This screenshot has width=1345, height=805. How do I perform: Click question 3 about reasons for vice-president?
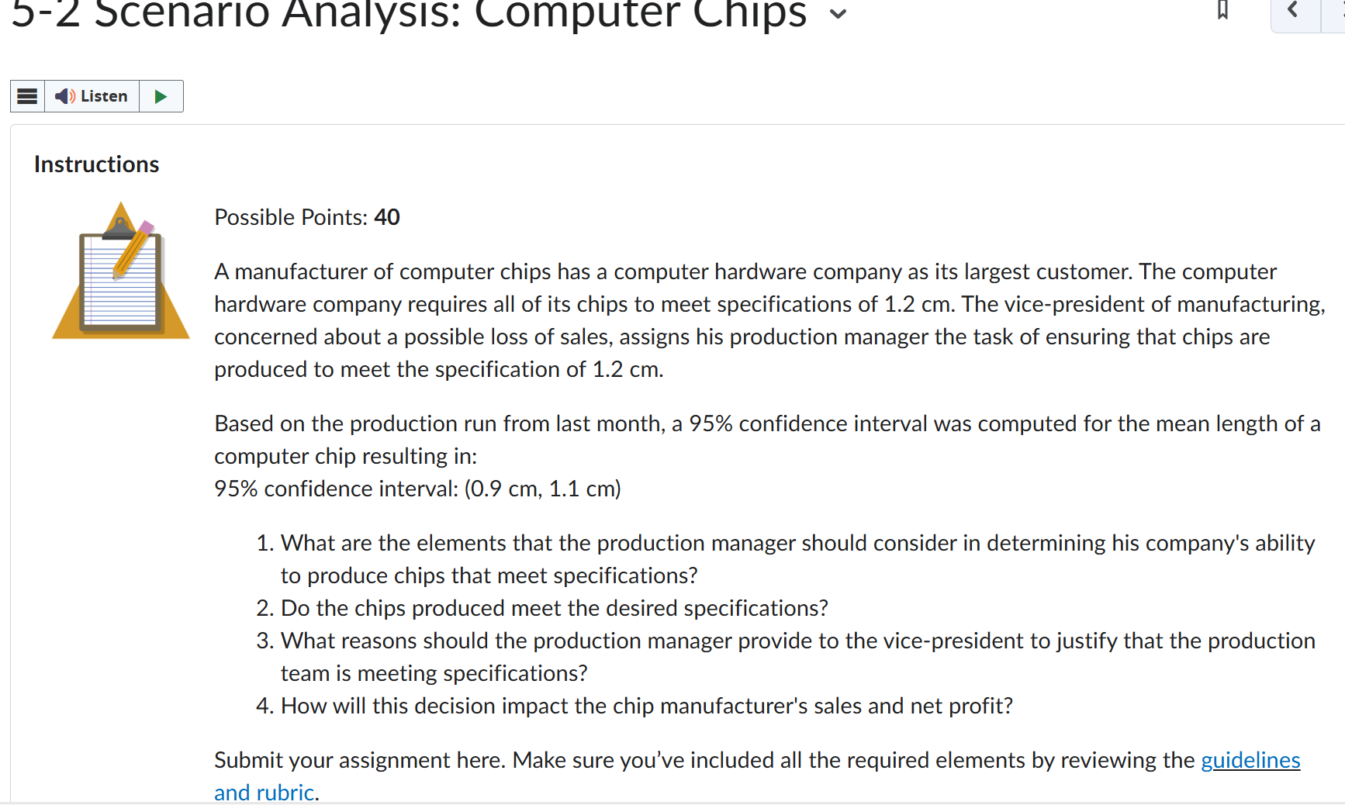pos(786,657)
